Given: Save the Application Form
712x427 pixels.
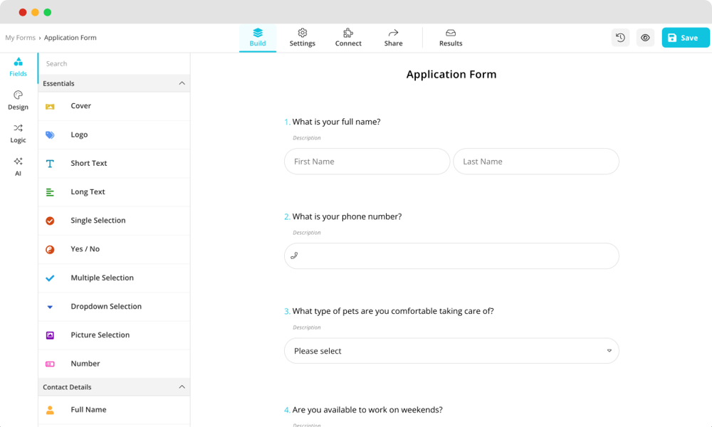Looking at the screenshot, I should click(685, 37).
